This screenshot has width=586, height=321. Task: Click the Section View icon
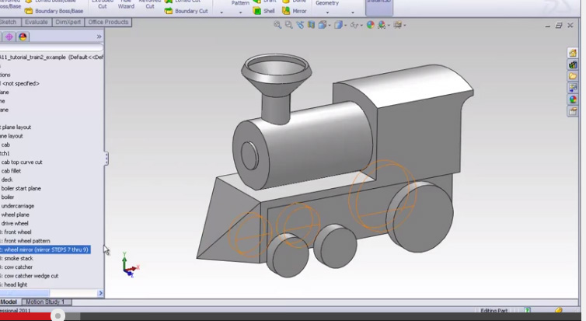pos(312,25)
